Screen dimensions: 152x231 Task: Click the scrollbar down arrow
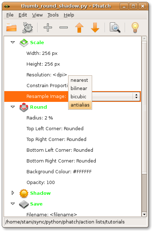144,214
